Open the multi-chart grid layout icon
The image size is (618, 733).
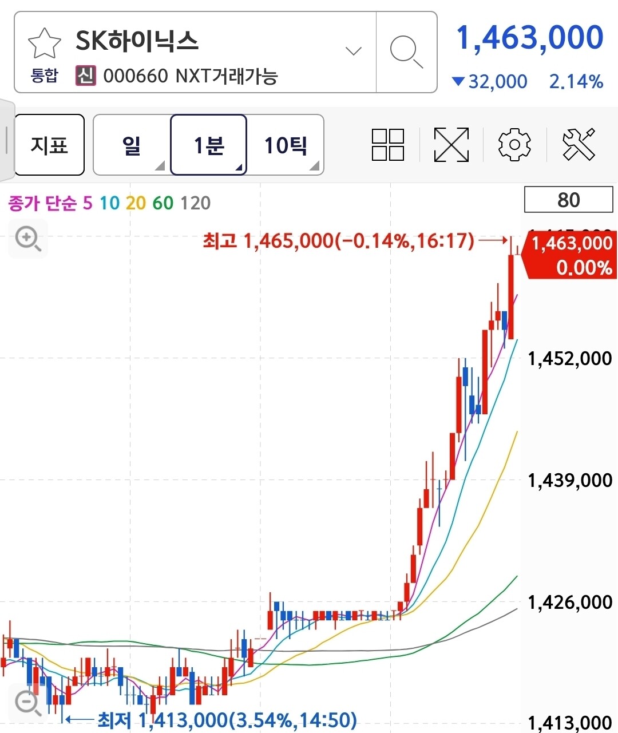point(388,145)
